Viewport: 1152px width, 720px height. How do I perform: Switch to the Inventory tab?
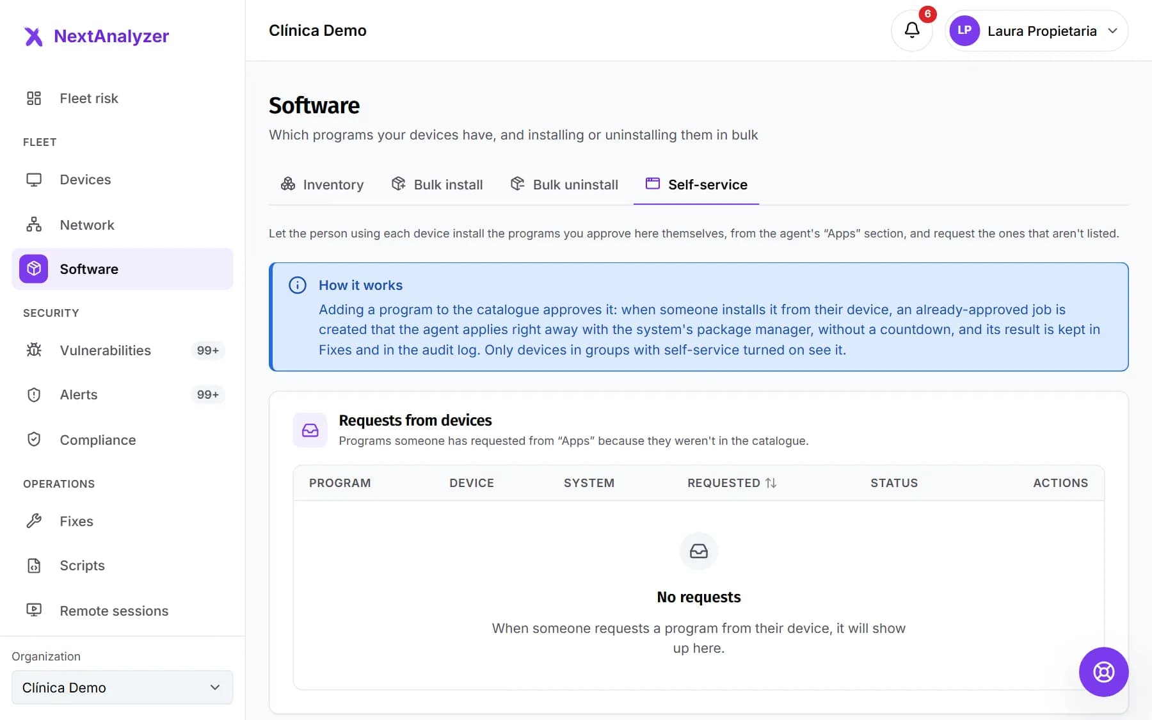(323, 184)
